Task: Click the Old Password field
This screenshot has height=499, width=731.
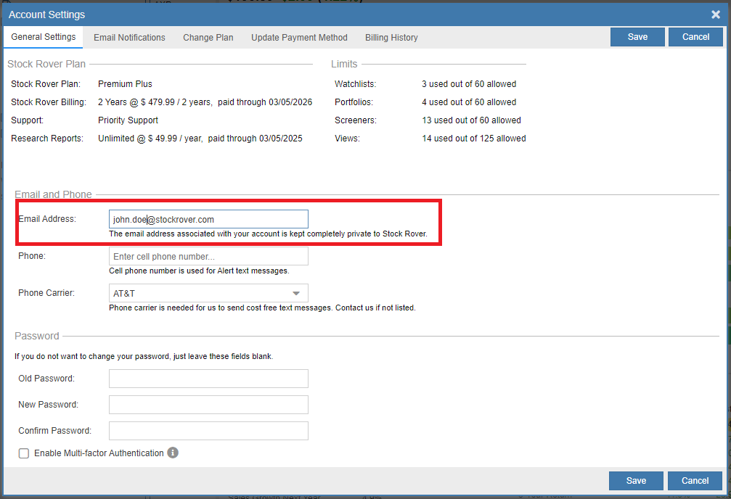Action: pos(208,378)
